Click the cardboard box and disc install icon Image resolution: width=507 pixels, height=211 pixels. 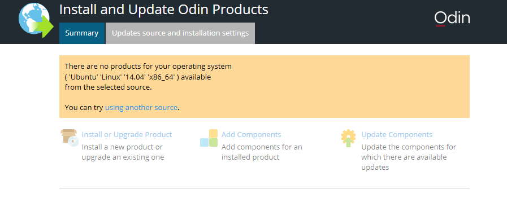click(x=70, y=138)
